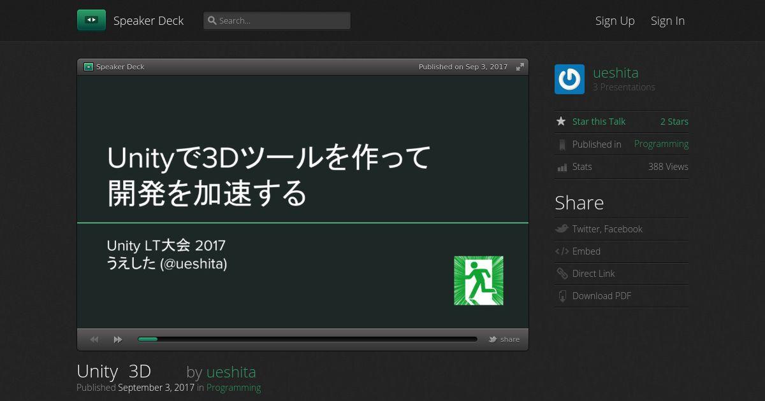Image resolution: width=765 pixels, height=401 pixels.
Task: Click the chain link icon
Action: click(562, 274)
